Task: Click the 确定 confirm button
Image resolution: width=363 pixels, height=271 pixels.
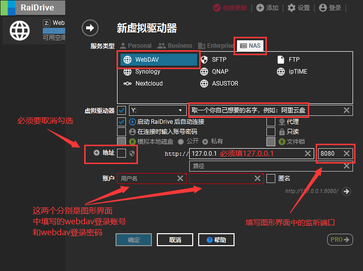Action: tap(134, 240)
